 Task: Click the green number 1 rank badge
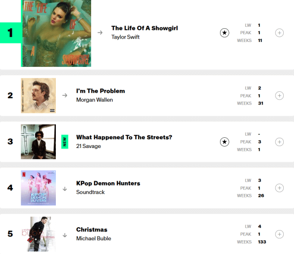10,33
